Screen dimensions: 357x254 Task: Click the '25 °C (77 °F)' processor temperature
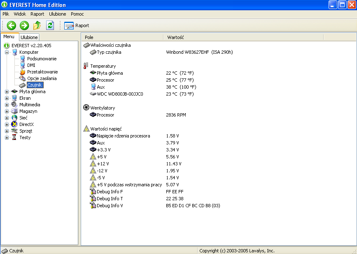[180, 80]
